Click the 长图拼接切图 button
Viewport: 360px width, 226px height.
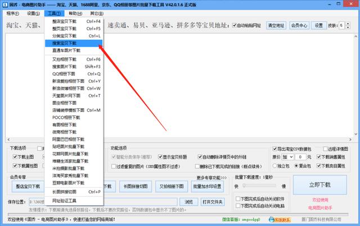tap(136, 186)
